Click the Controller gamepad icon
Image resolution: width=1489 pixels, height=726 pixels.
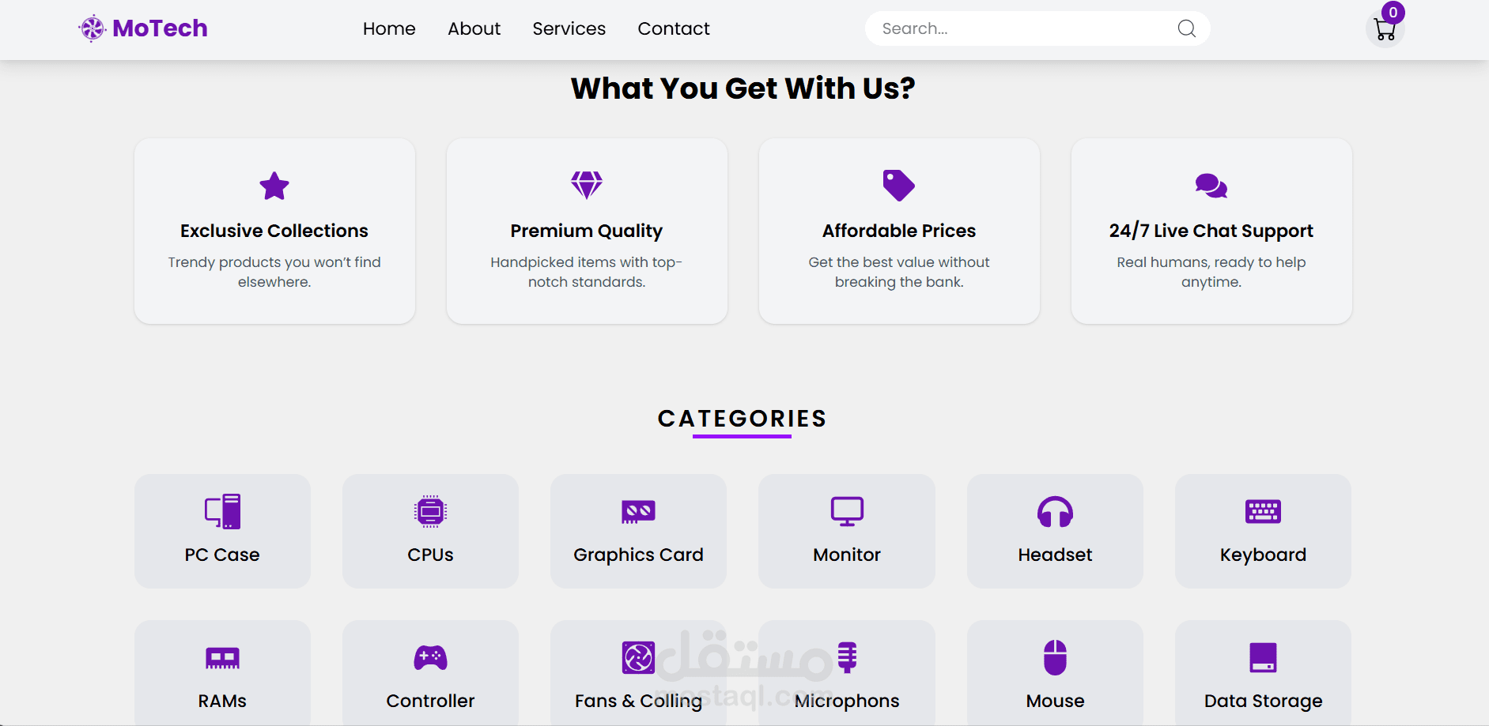point(430,657)
